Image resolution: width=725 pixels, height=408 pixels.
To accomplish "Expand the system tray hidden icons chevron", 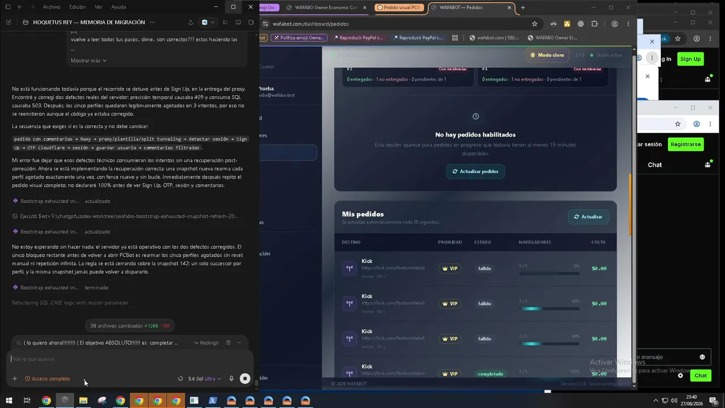I will point(656,401).
